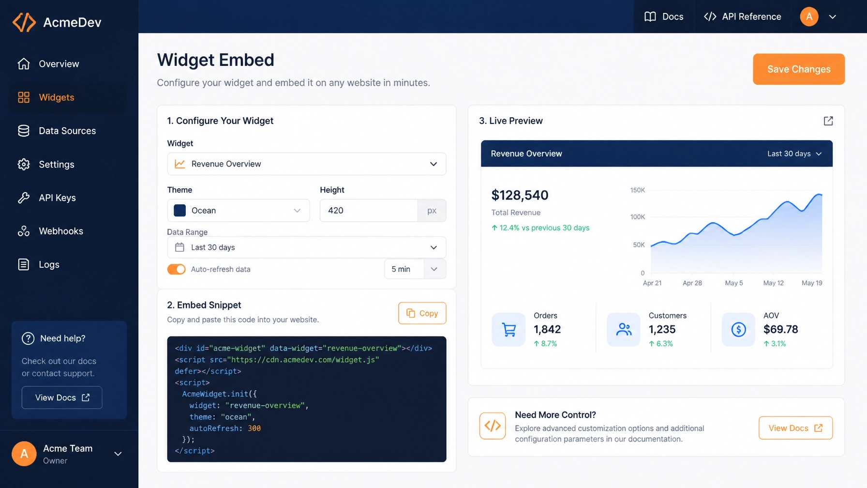Image resolution: width=867 pixels, height=488 pixels.
Task: Go to Overview in the sidebar
Action: (x=68, y=64)
